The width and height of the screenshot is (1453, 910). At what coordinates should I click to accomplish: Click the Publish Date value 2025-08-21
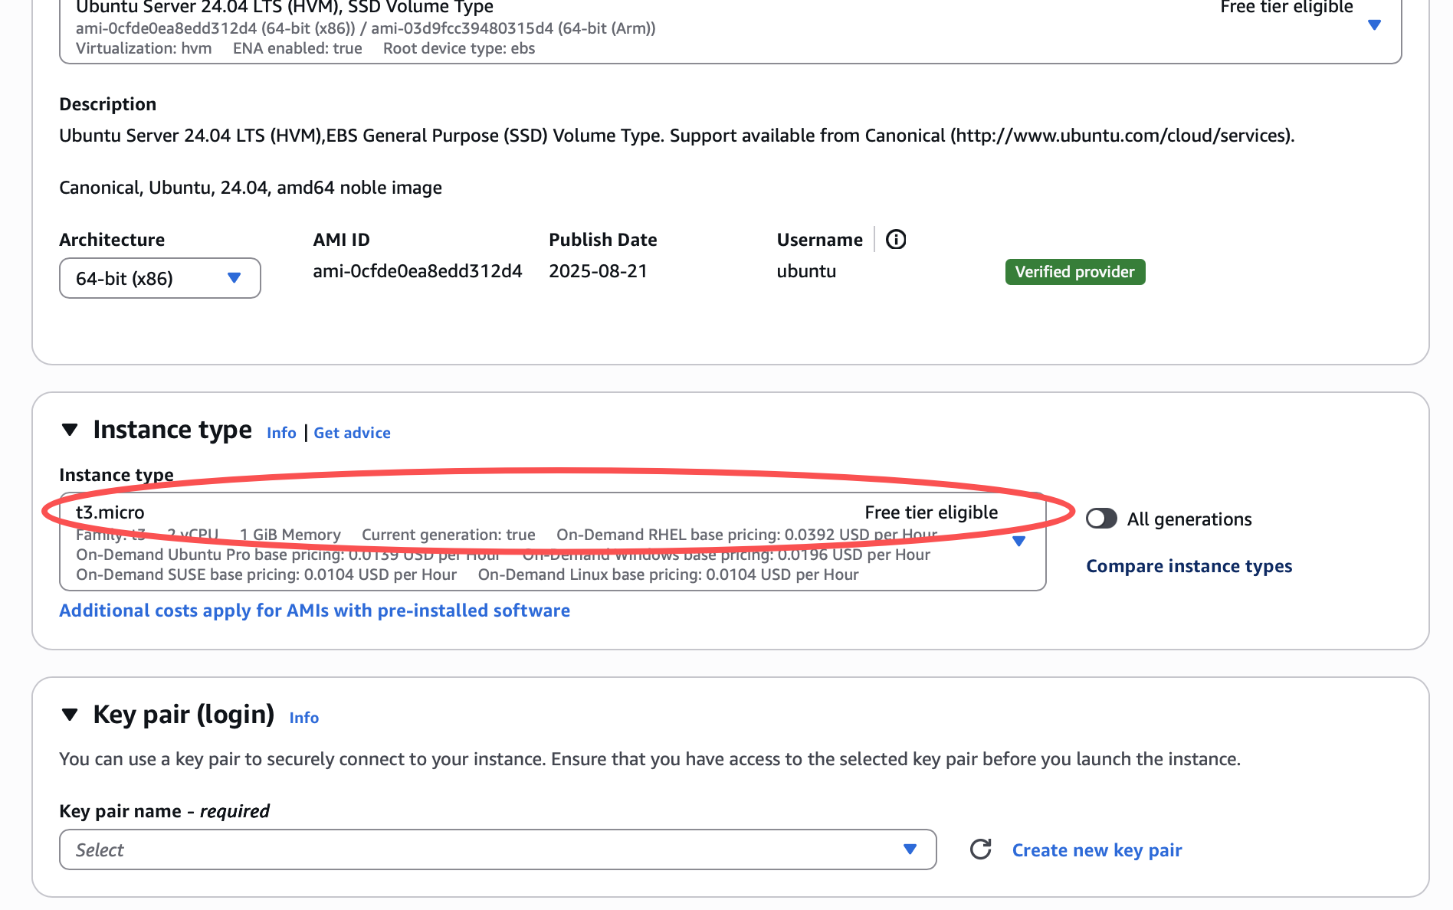598,271
